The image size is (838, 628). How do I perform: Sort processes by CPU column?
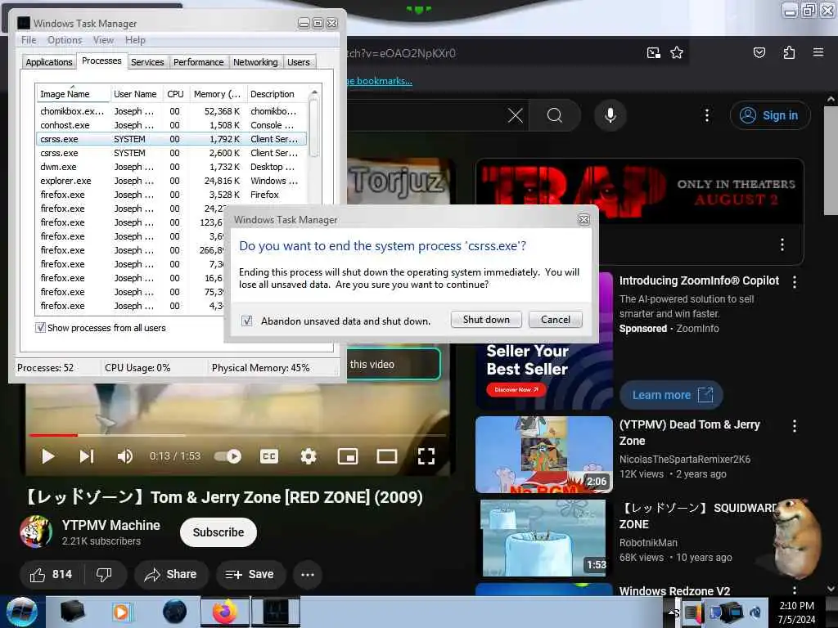[x=175, y=94]
